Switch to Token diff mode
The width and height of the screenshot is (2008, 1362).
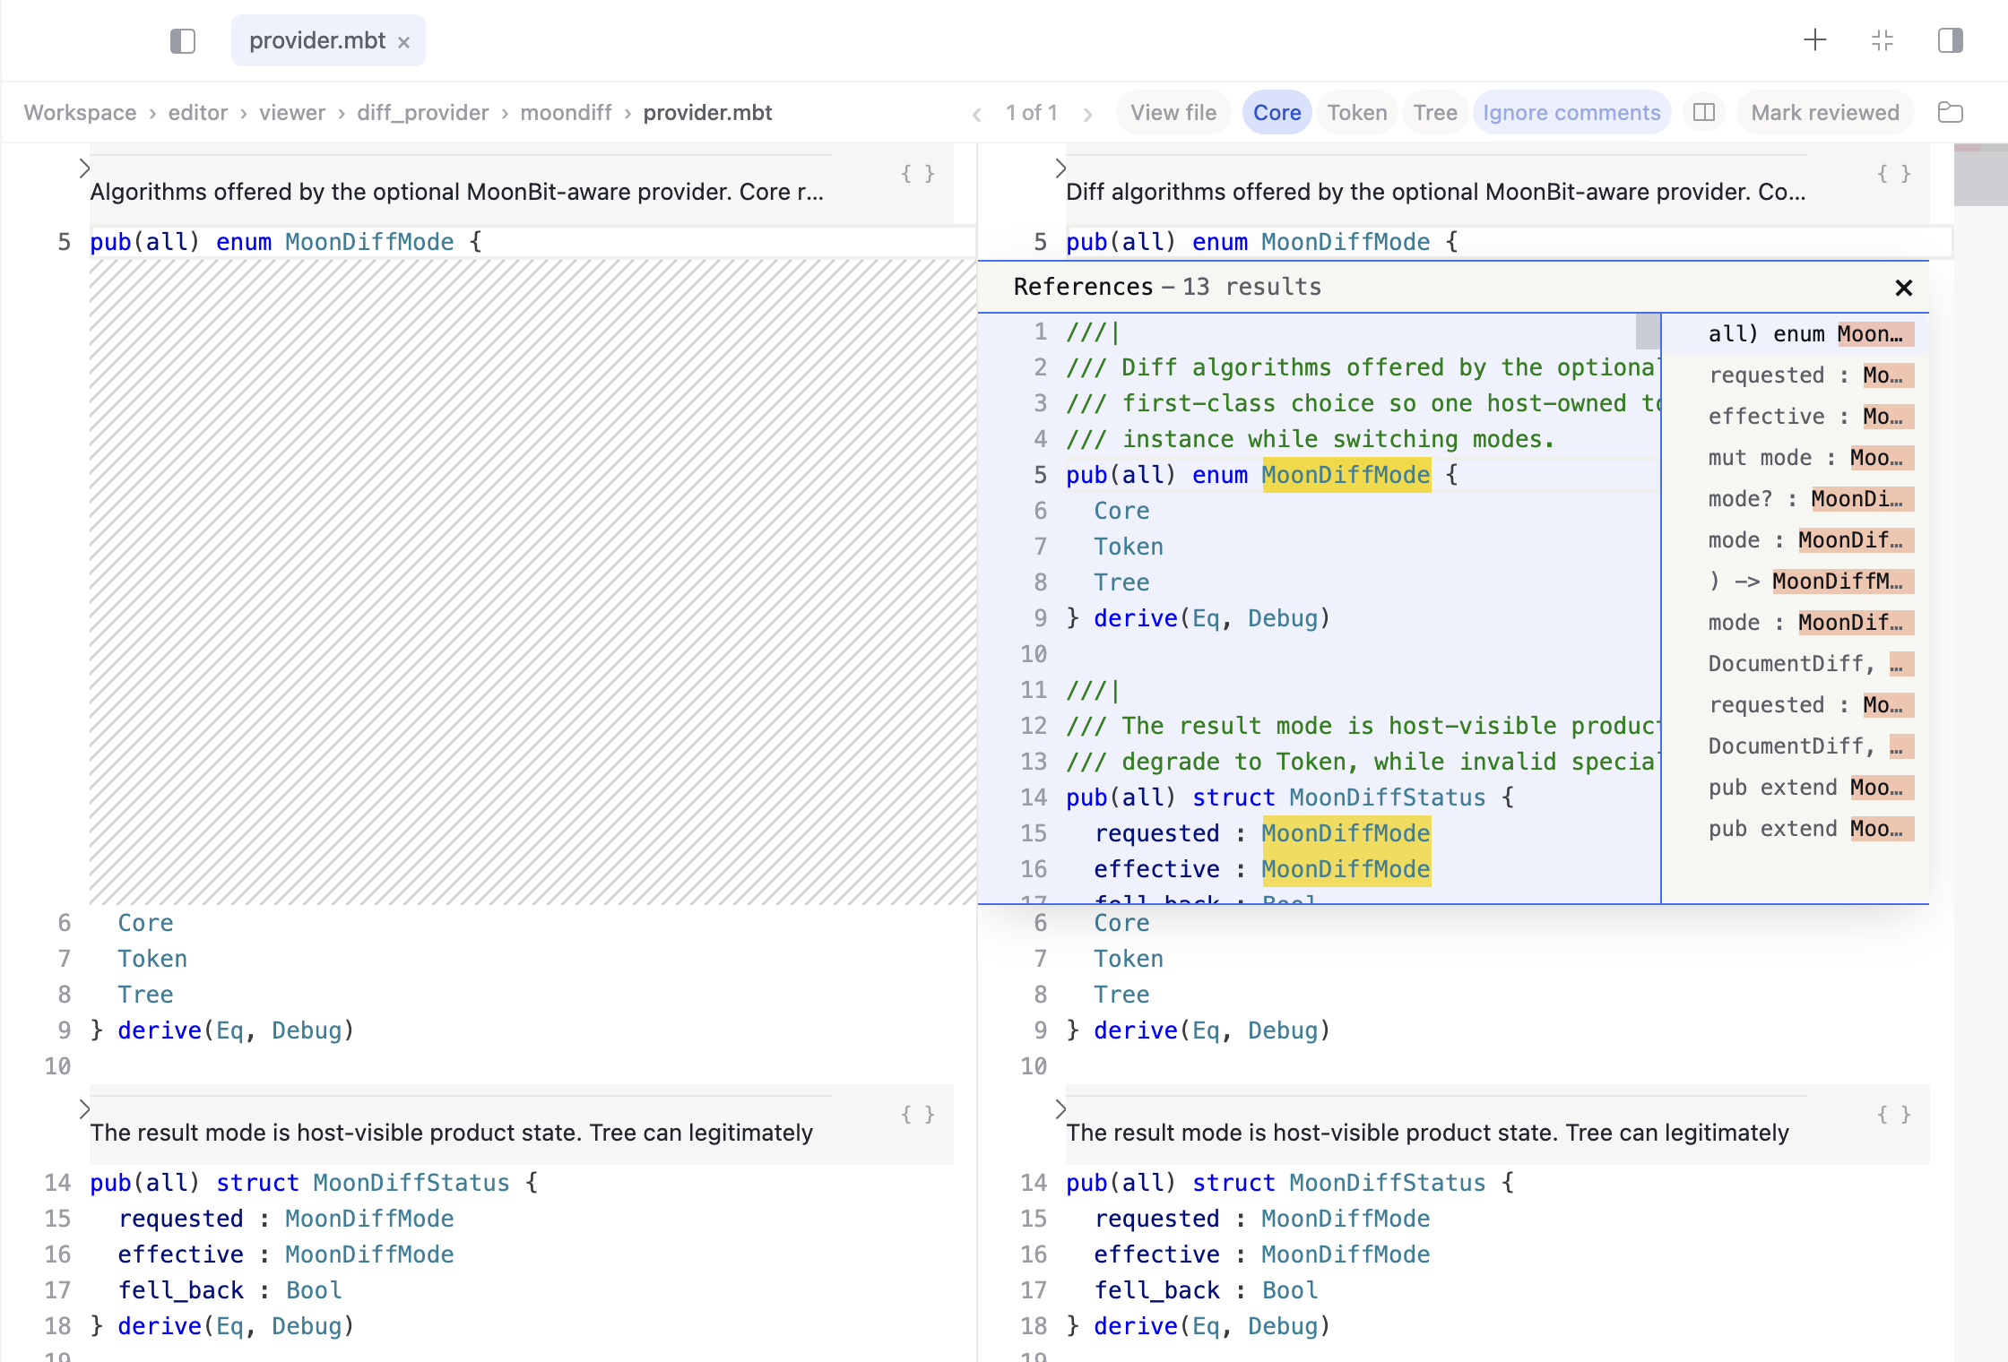(x=1357, y=113)
